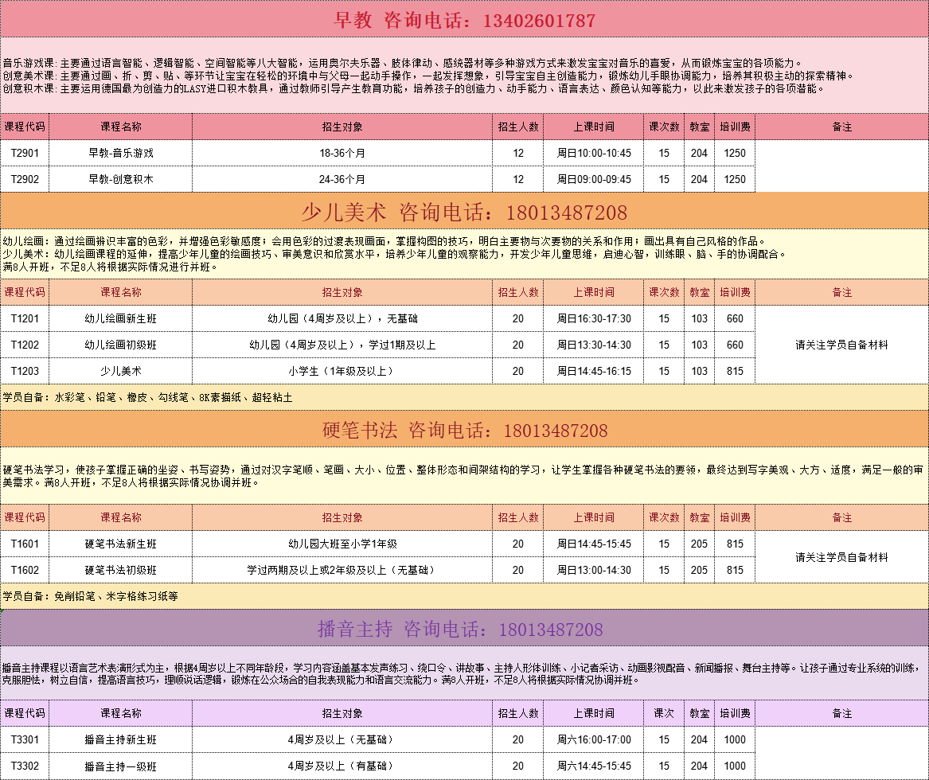Viewport: 929px width, 780px height.
Task: Select the T1602 course code cell
Action: coord(25,570)
